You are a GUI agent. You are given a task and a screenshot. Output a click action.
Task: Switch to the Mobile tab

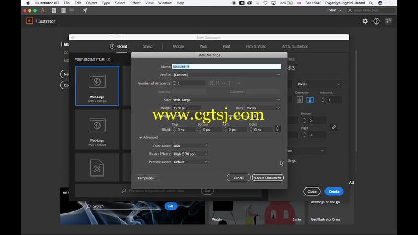178,46
